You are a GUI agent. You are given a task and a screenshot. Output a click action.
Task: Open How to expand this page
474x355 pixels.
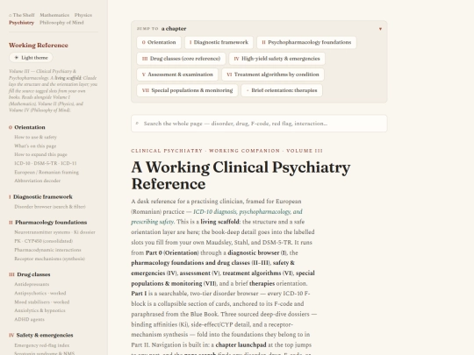coord(40,154)
